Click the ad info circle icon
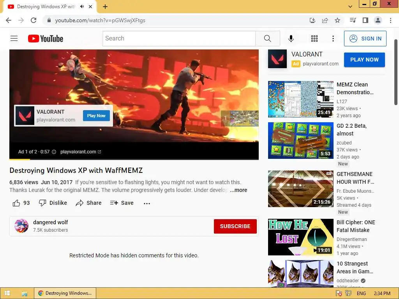The height and width of the screenshot is (299, 399). pos(54,152)
